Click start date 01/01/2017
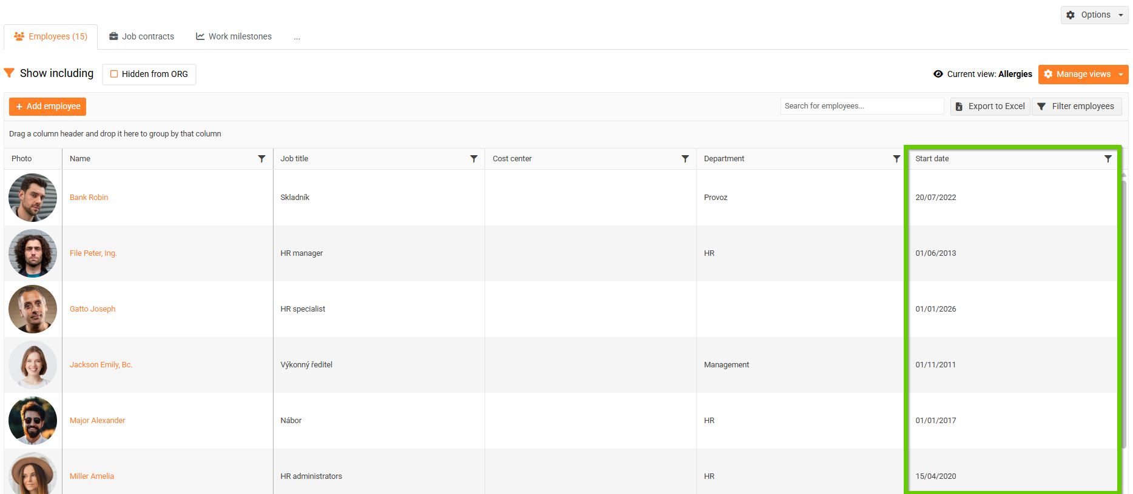Image resolution: width=1133 pixels, height=494 pixels. (936, 421)
